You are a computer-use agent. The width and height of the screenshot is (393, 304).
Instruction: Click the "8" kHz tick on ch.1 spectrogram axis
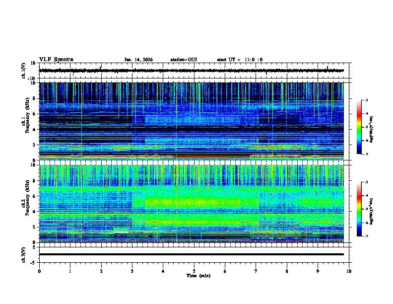35,98
